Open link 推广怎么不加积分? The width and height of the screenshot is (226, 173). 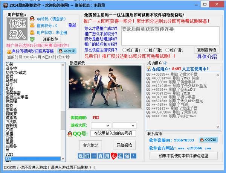[x=101, y=34]
